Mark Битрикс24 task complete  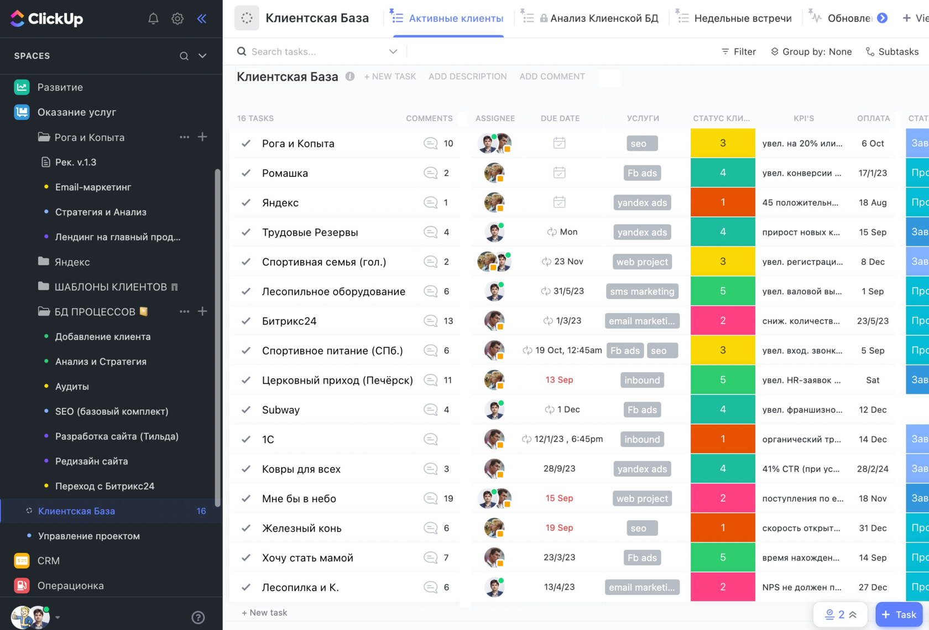246,321
